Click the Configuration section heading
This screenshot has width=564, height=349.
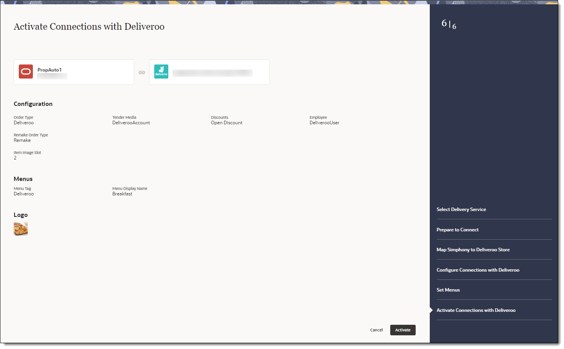33,104
